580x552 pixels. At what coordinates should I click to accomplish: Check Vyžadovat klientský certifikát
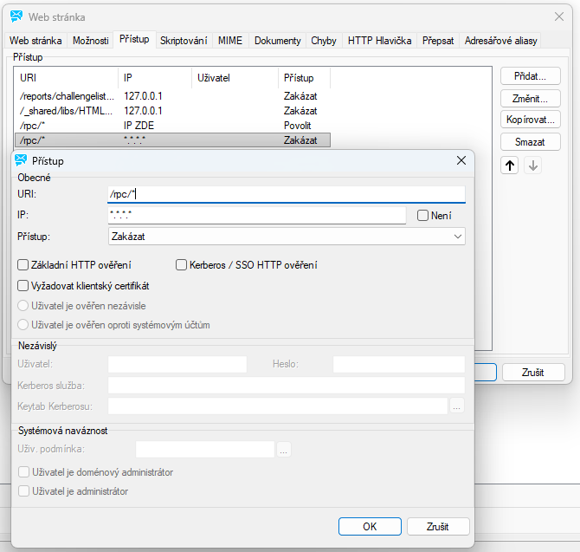(x=23, y=286)
